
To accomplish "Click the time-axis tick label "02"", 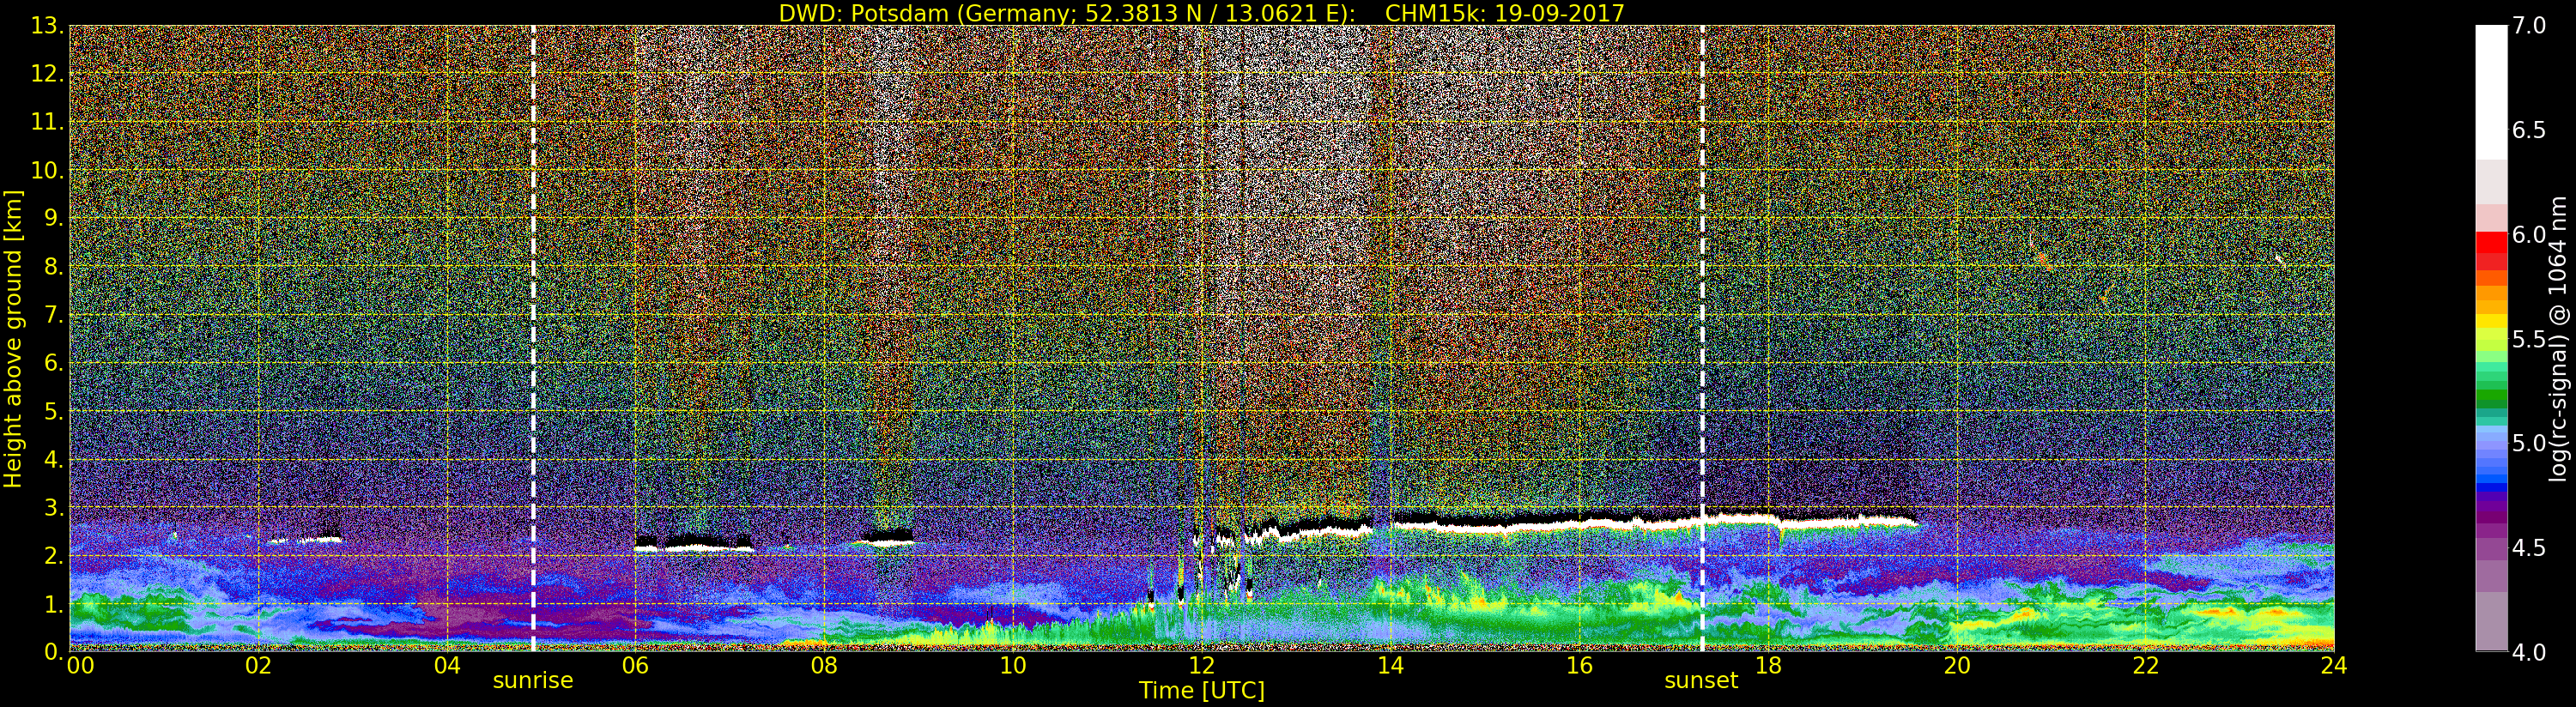I will click(x=259, y=665).
